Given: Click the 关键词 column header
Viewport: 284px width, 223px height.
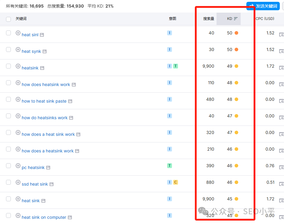Looking at the screenshot, I should pos(21,18).
